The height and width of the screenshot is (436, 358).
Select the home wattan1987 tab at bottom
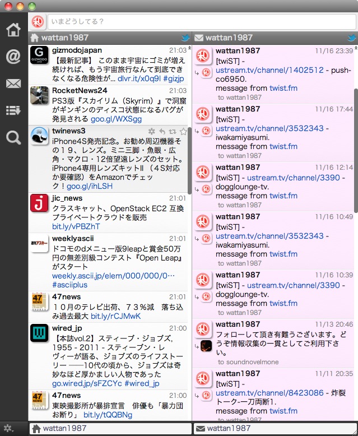[110, 429]
